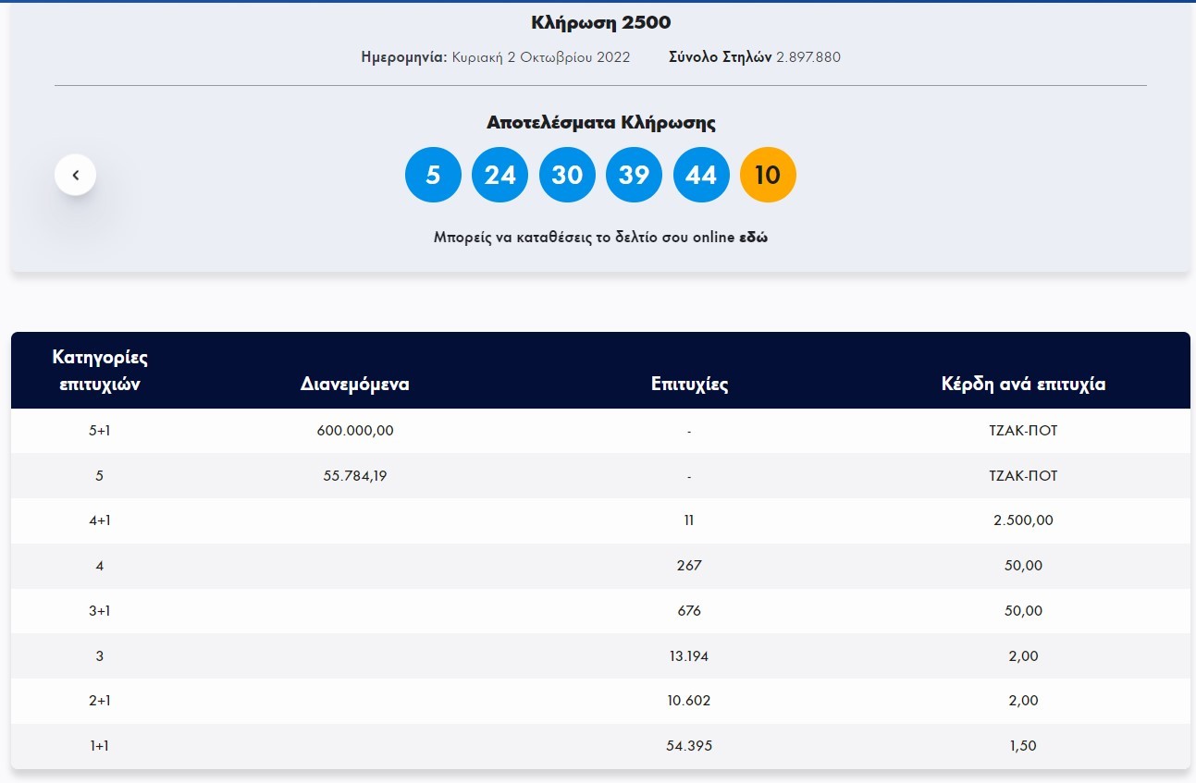Image resolution: width=1196 pixels, height=783 pixels.
Task: Click ΤΖΑΚ-ΠΟΤ in the category 5 row
Action: coord(1023,476)
